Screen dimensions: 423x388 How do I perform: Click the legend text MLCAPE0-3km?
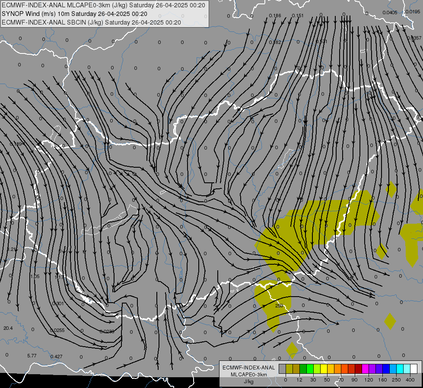[x=249, y=375]
